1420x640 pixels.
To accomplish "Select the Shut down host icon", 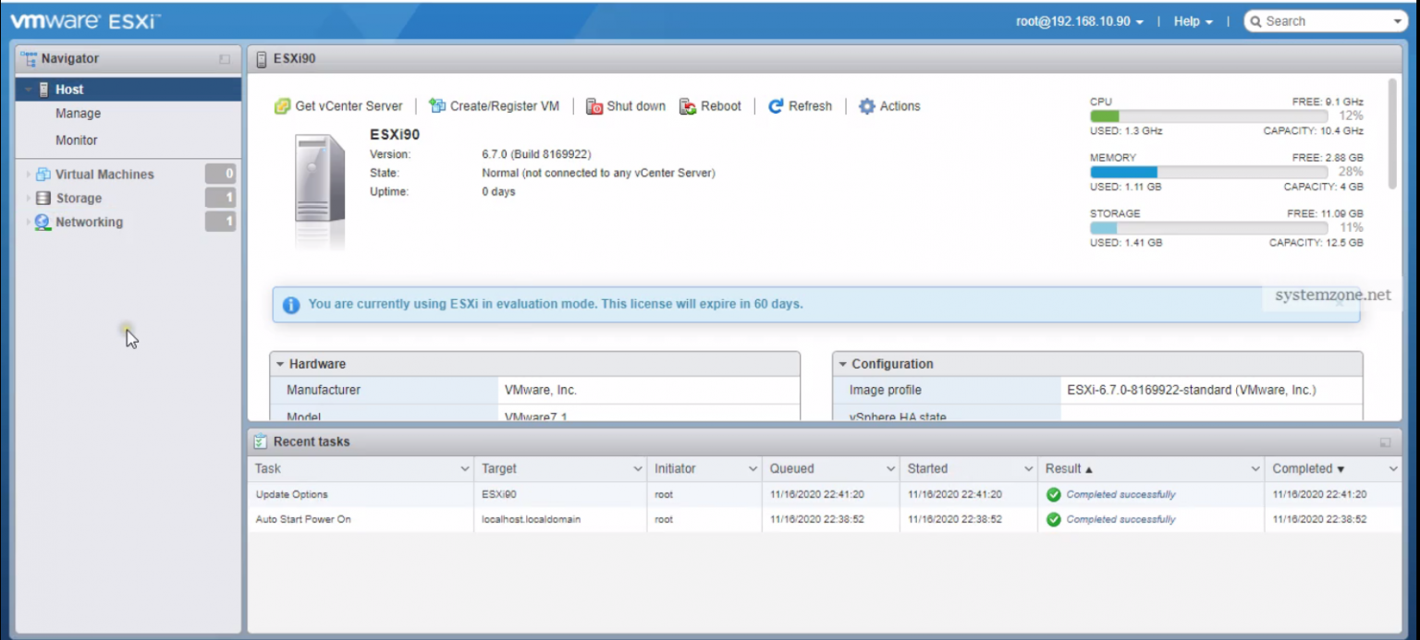I will pyautogui.click(x=593, y=105).
